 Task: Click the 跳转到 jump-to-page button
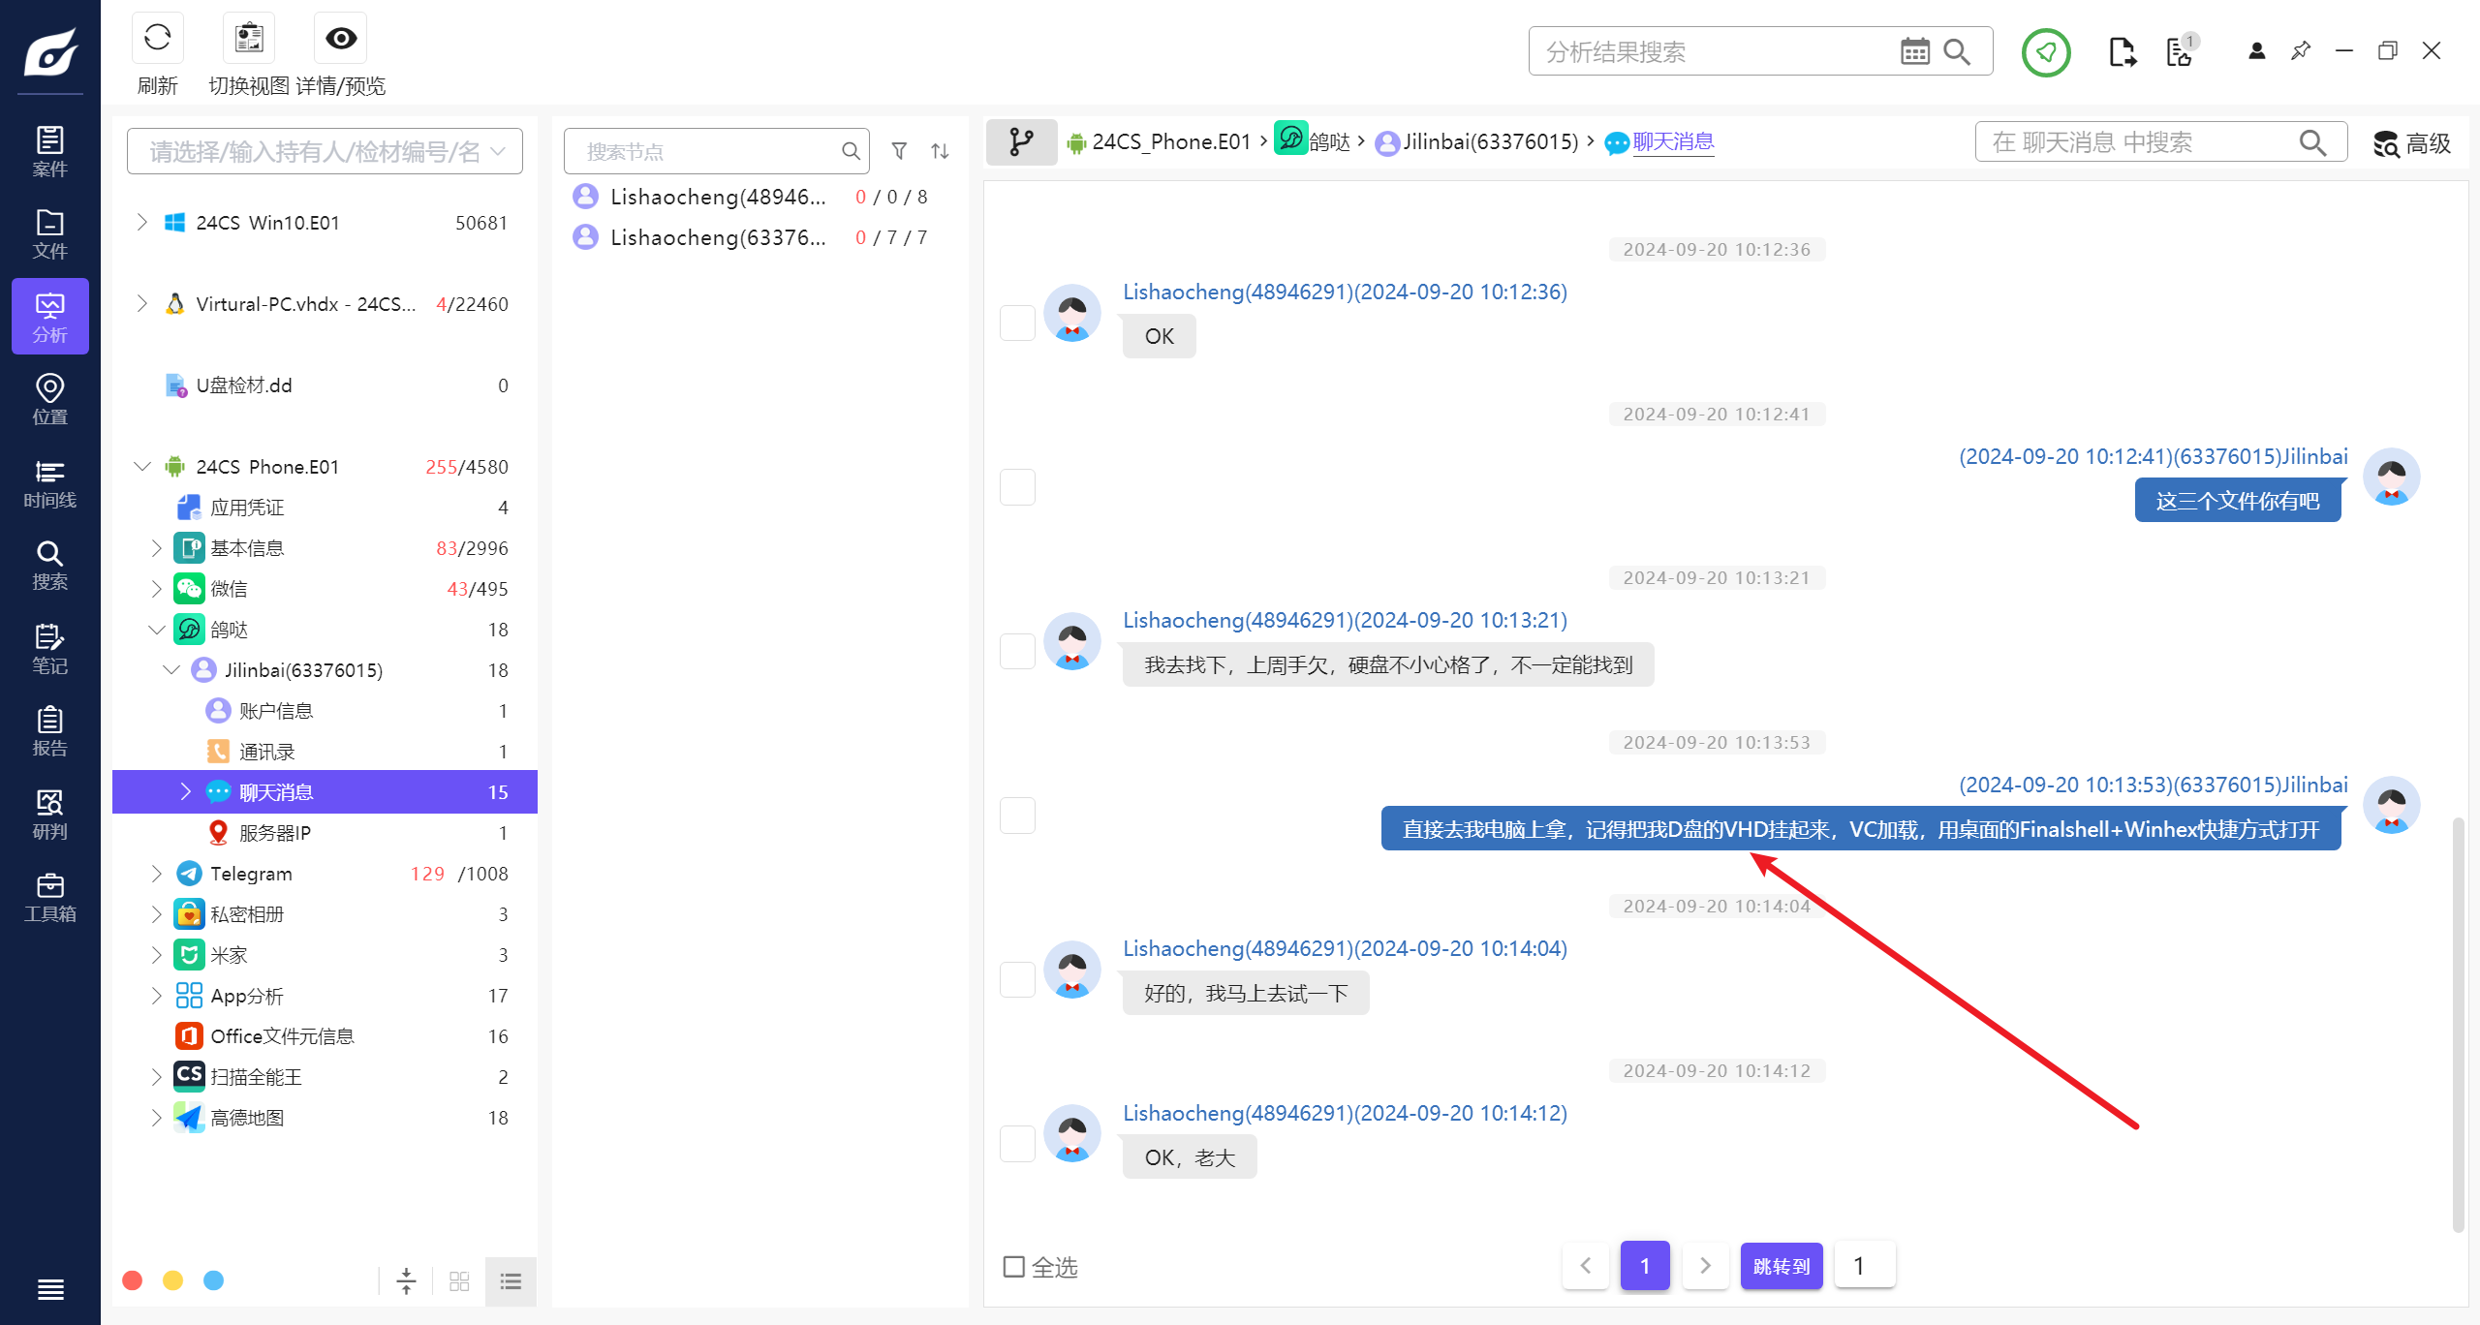tap(1781, 1266)
